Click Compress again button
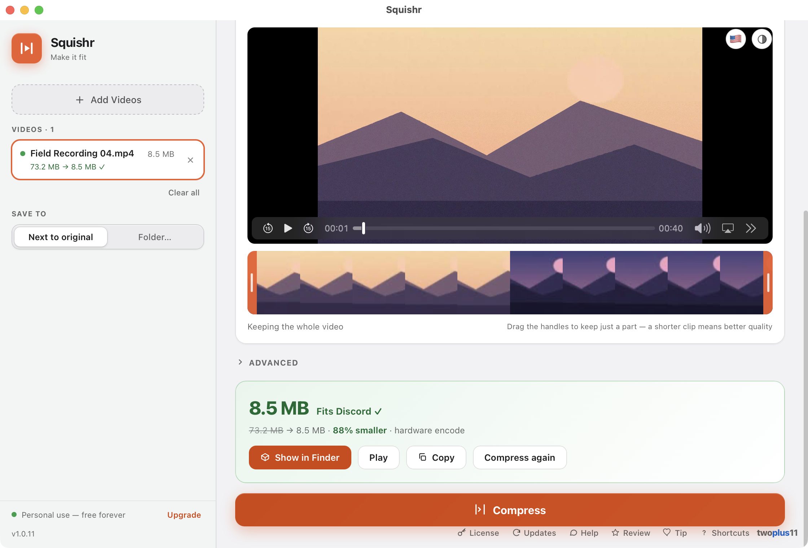The image size is (808, 548). click(x=519, y=458)
